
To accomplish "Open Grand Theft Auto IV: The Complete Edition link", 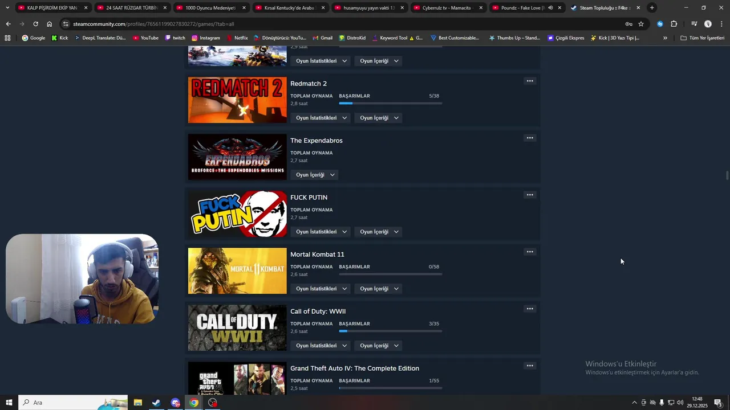I will click(x=355, y=368).
